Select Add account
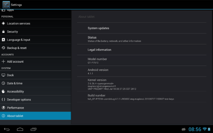The height and width of the screenshot is (133, 213). (35, 61)
